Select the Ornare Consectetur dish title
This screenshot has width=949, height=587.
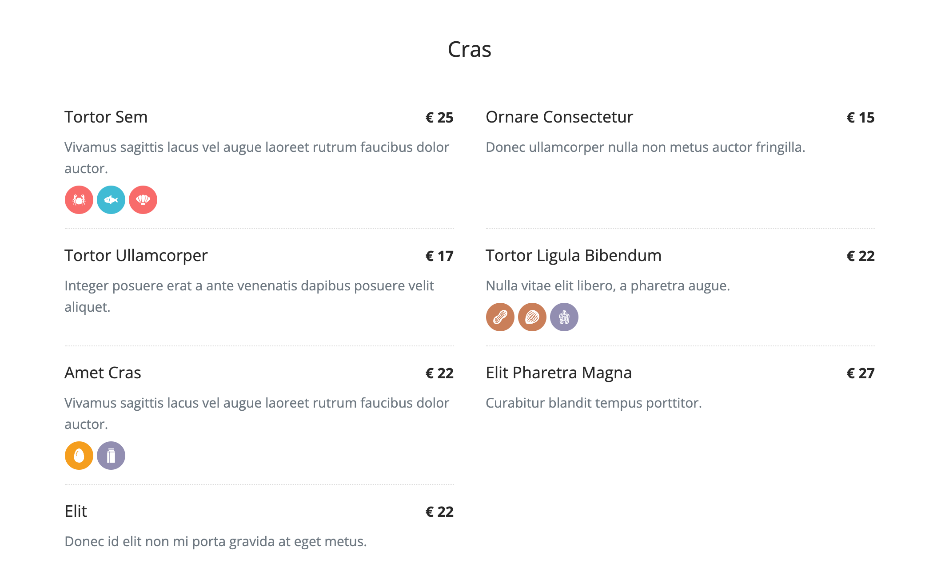click(x=559, y=117)
